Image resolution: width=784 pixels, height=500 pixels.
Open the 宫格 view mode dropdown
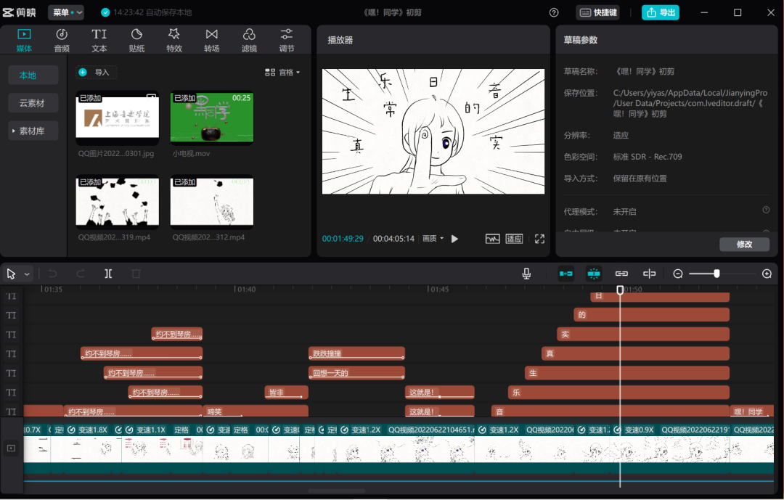pyautogui.click(x=282, y=73)
